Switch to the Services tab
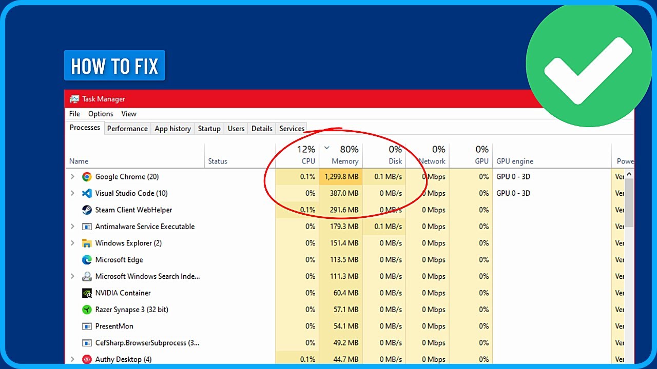The height and width of the screenshot is (369, 657). [292, 129]
